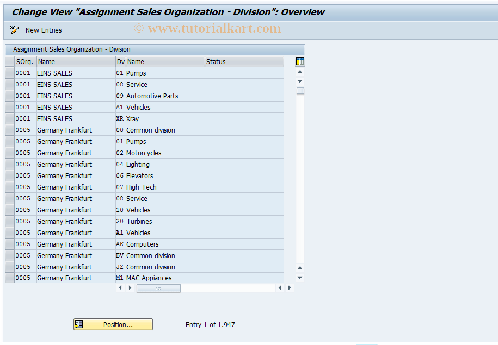
Task: Click the Position button icon
Action: (78, 324)
